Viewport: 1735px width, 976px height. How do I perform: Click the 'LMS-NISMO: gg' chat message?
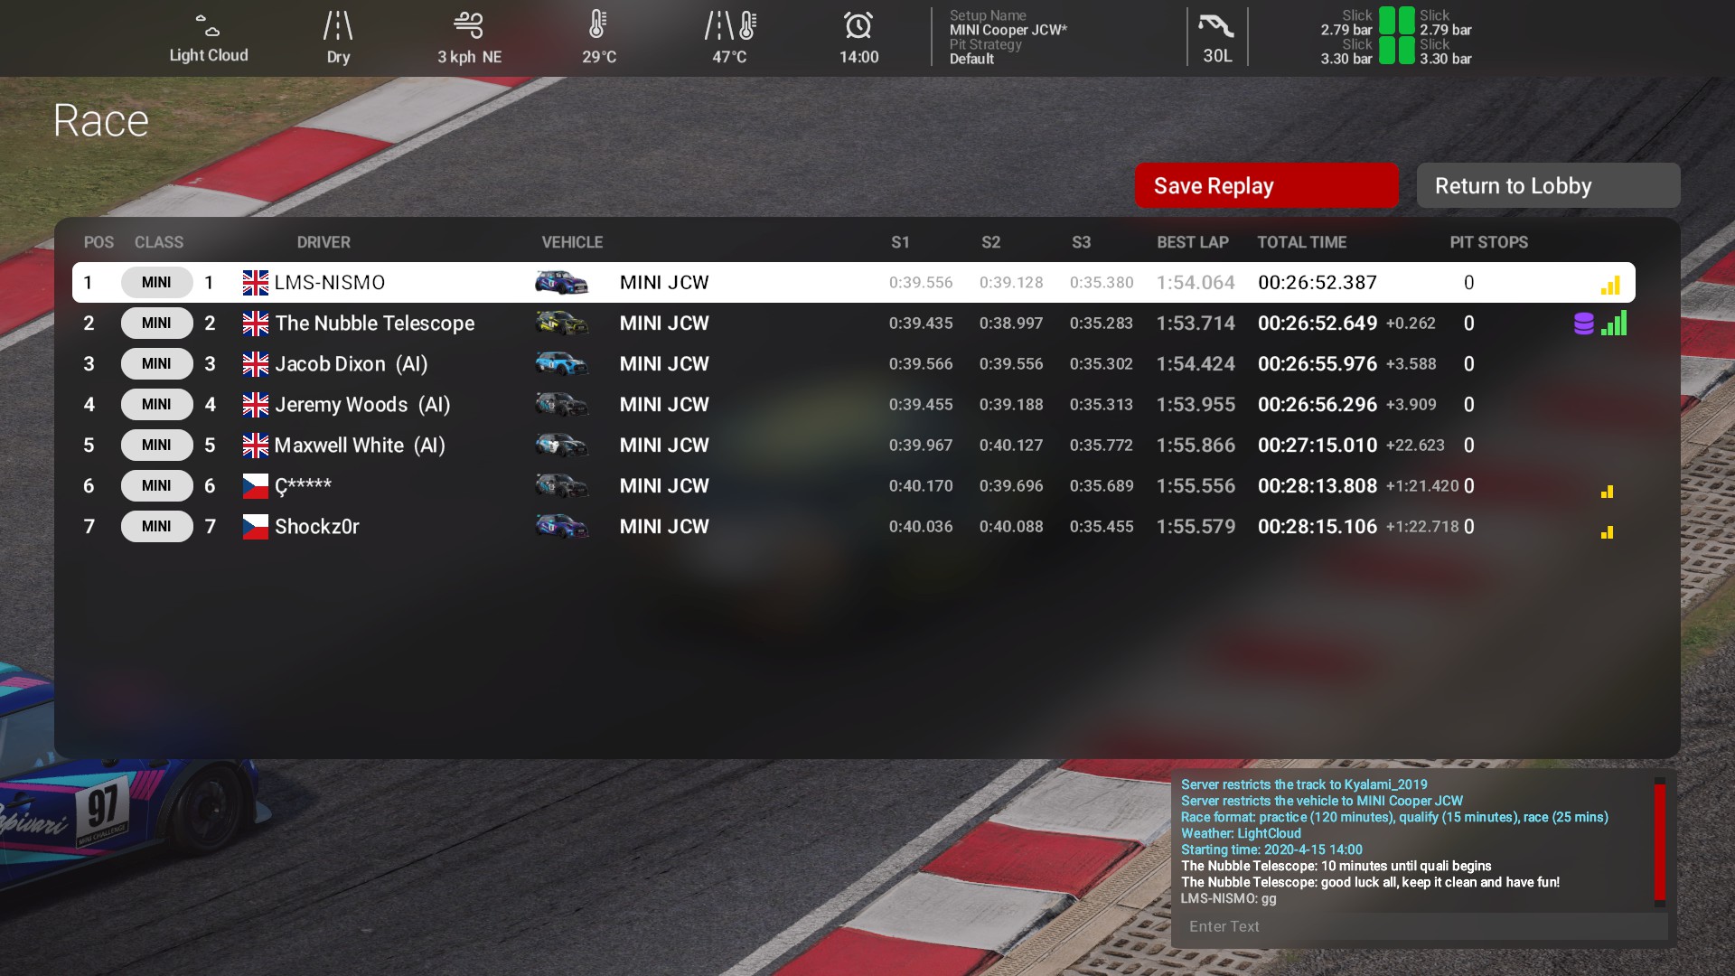pyautogui.click(x=1229, y=898)
